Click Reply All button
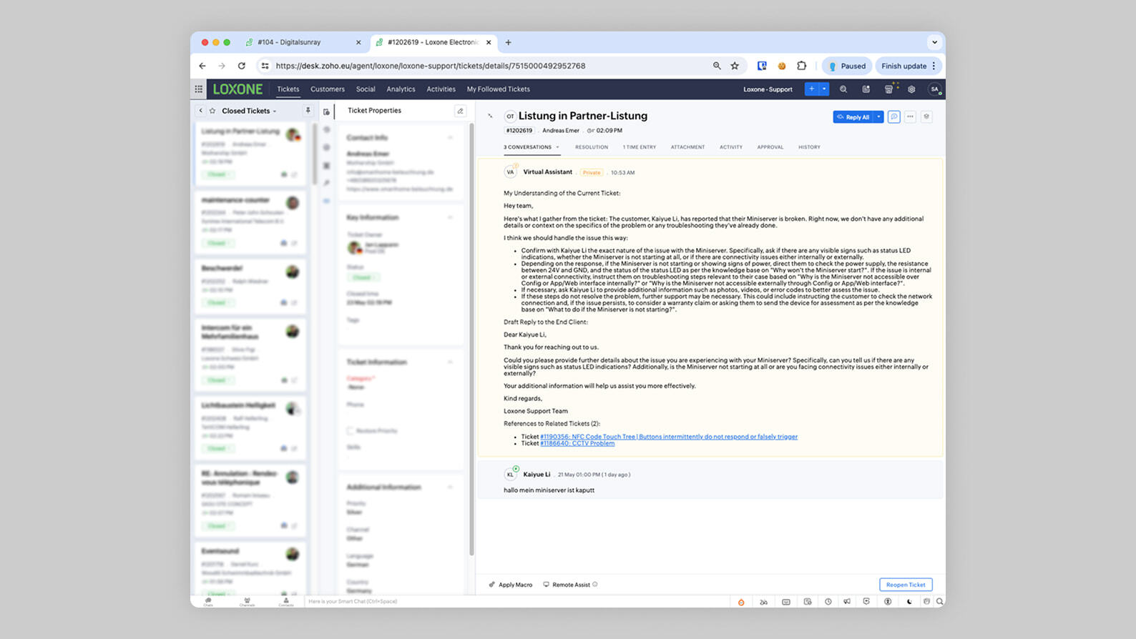Viewport: 1136px width, 639px height. click(853, 117)
